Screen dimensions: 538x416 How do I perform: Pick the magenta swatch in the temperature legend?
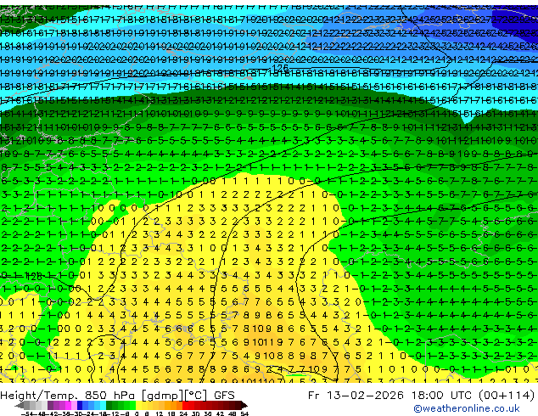pyautogui.click(x=68, y=405)
